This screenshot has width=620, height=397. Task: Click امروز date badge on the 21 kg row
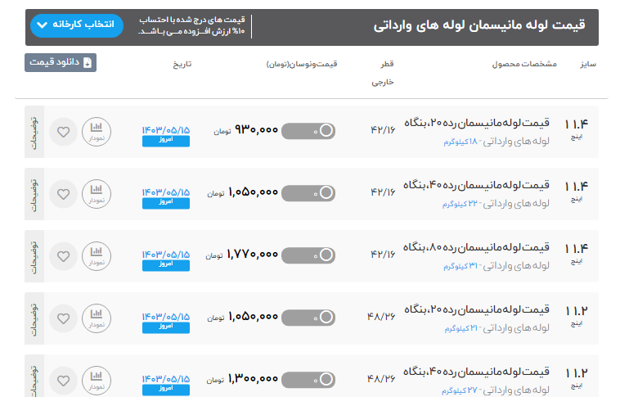pyautogui.click(x=165, y=327)
